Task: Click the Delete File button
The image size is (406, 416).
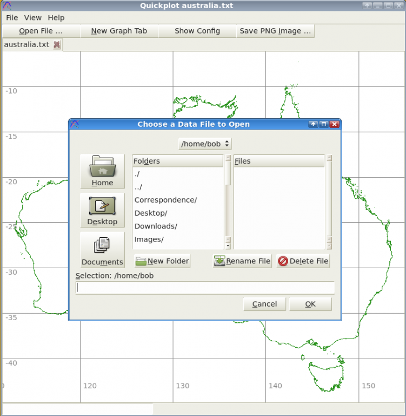Action: (303, 261)
